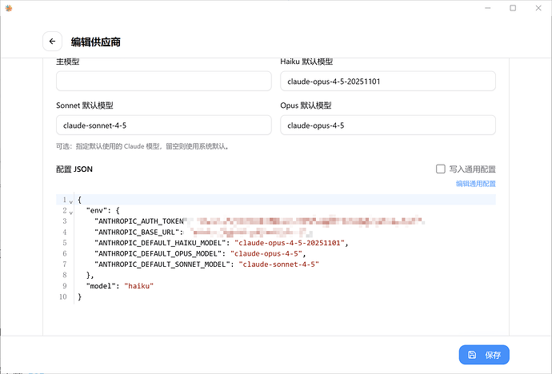This screenshot has width=552, height=374.
Task: Edit the Sonnet 默认模型 field claude-sonnet-4-5
Action: pos(164,125)
